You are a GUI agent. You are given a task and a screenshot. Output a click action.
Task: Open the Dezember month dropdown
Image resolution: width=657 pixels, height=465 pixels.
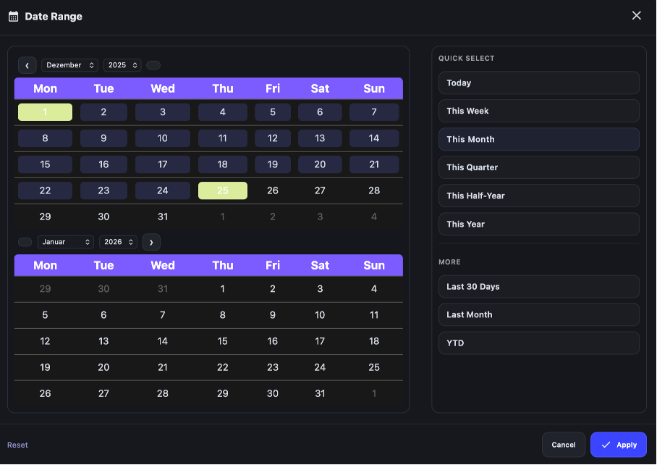pyautogui.click(x=69, y=65)
